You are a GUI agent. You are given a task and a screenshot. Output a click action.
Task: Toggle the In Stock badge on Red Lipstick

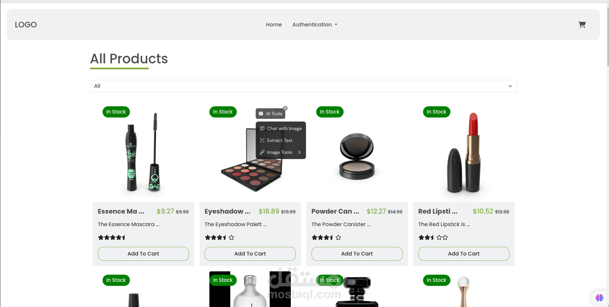[x=437, y=112]
